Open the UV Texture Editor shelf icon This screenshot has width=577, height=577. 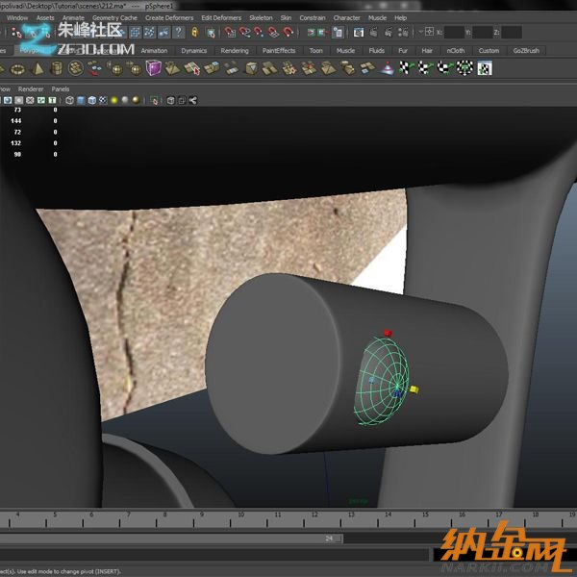click(x=486, y=68)
